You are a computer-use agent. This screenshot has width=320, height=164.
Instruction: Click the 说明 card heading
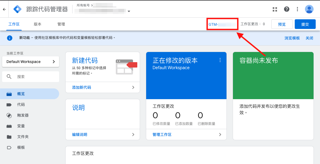(78, 108)
